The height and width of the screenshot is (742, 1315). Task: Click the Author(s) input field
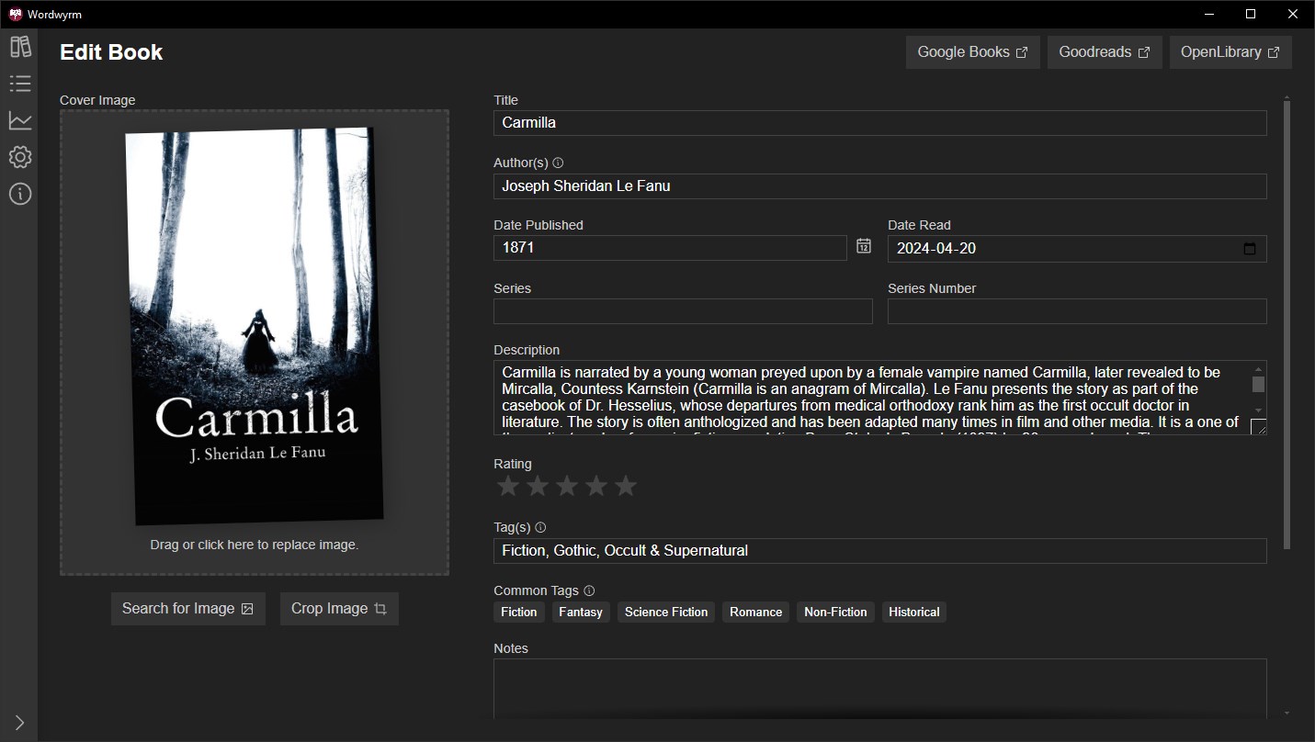tap(880, 186)
